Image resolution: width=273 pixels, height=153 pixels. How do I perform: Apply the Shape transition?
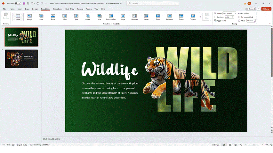click(x=123, y=17)
